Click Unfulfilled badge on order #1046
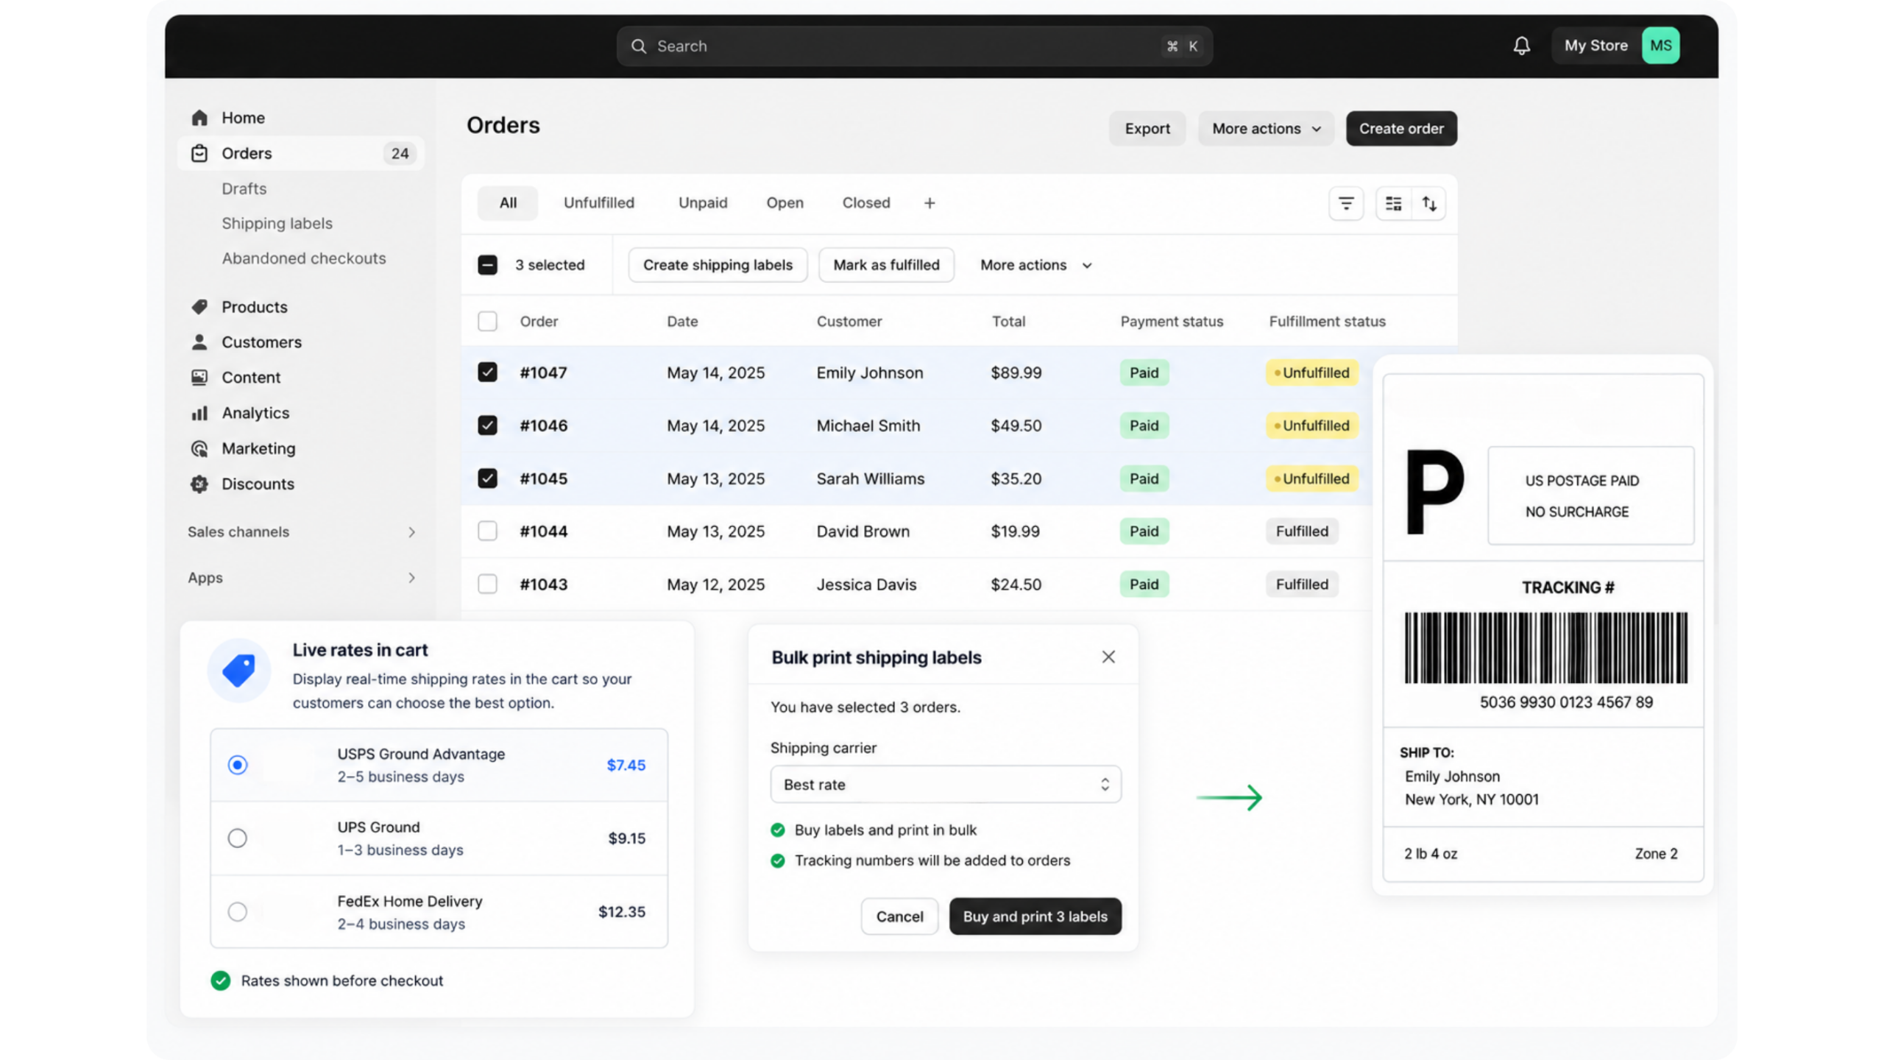This screenshot has height=1060, width=1884. point(1311,425)
